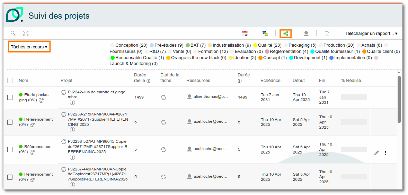The width and height of the screenshot is (408, 195).
Task: Click Thu 10 Apr 2025 Début cell
Action: (301, 97)
